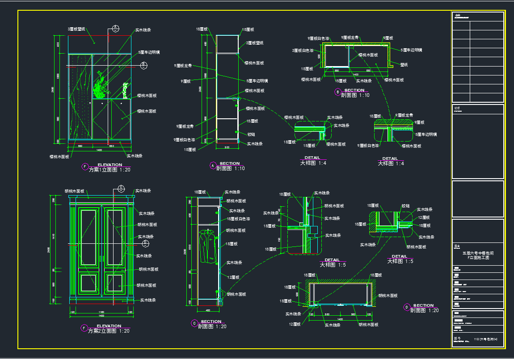Select the 方案1立面图 1:20 title text
The width and height of the screenshot is (514, 359).
click(110, 170)
